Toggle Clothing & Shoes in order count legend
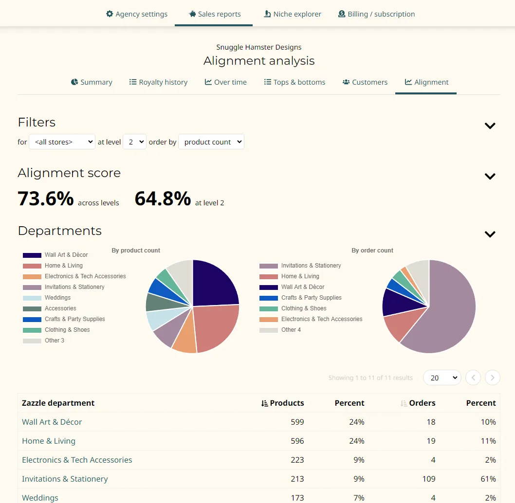This screenshot has height=503, width=515. (x=304, y=308)
